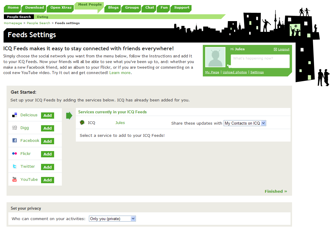Screen dimensions: 331x229
Task: Go to the Download tab
Action: pos(34,8)
